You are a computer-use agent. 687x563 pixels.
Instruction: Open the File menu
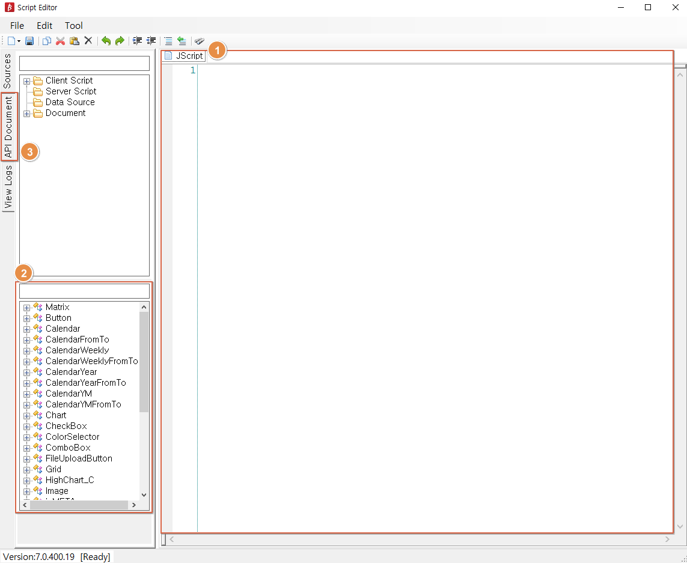click(x=17, y=25)
